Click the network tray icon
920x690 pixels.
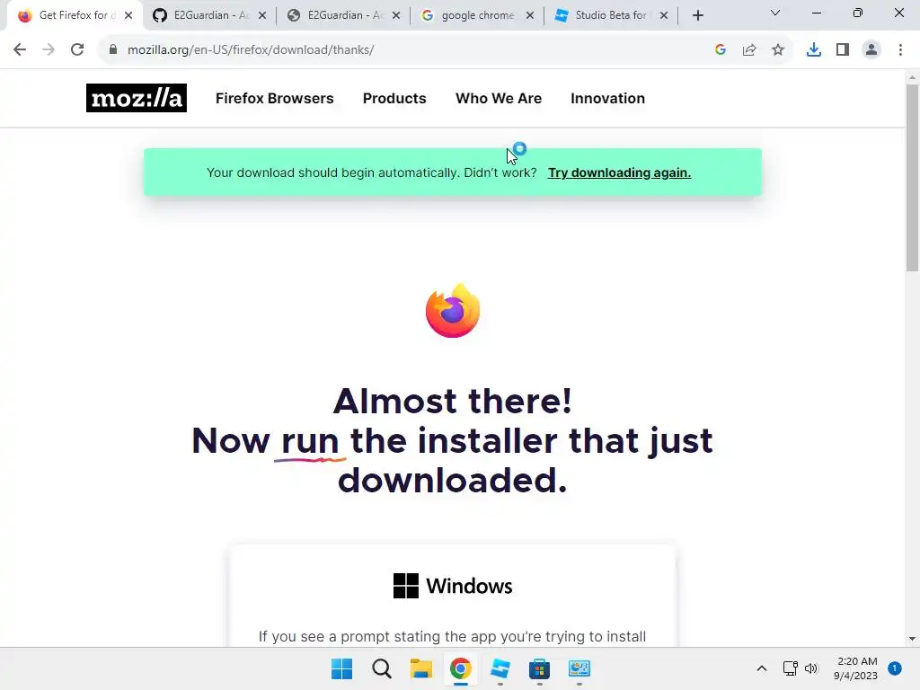[791, 668]
